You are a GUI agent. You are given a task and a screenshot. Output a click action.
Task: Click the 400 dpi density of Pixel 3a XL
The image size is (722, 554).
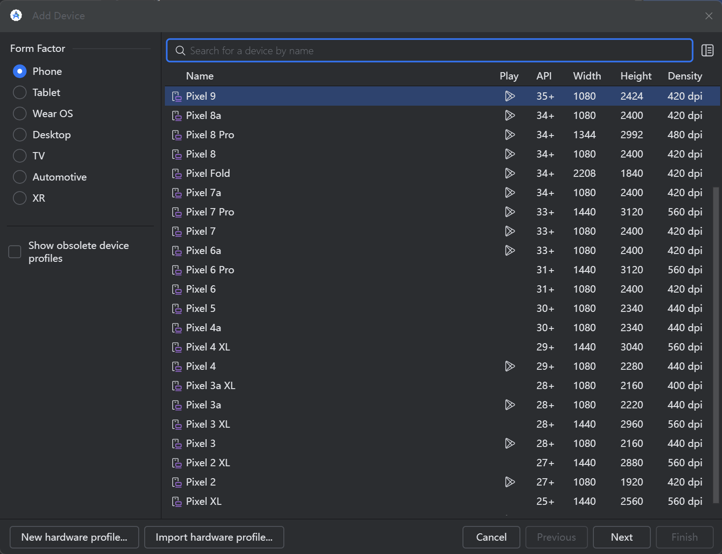[x=685, y=385]
